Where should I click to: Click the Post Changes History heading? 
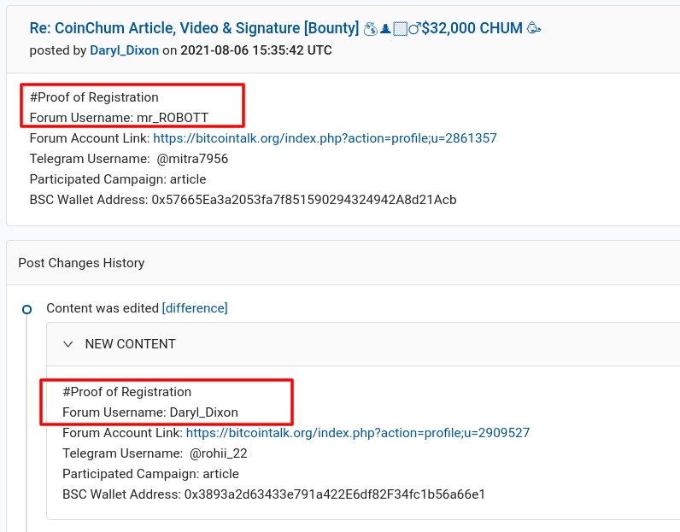tap(81, 263)
